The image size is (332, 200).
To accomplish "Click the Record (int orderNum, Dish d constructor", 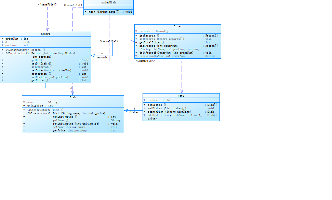I will [x=39, y=55].
